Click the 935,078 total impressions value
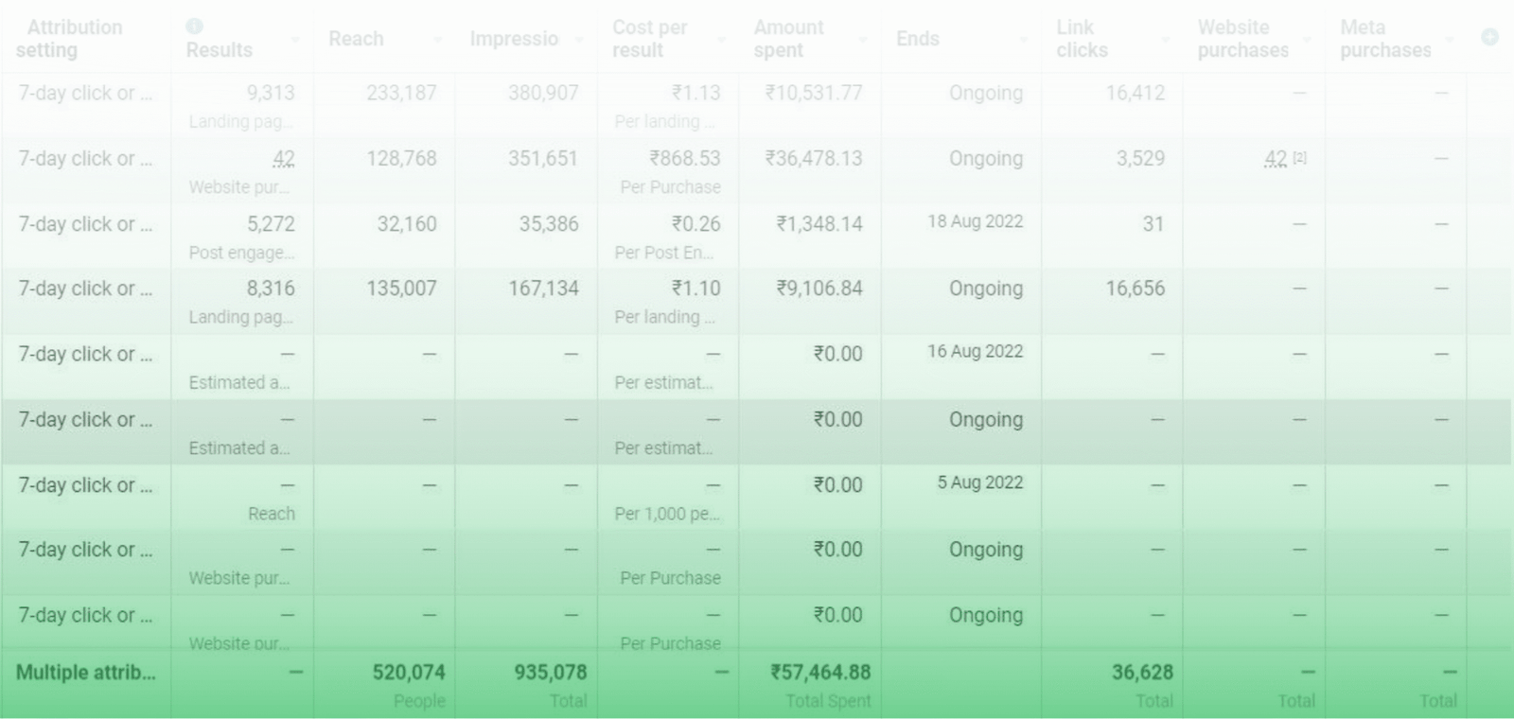The image size is (1514, 719). click(x=551, y=673)
